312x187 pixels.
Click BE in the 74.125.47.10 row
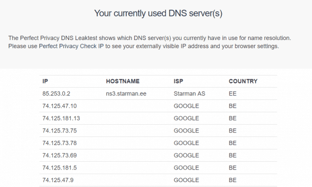(x=233, y=106)
